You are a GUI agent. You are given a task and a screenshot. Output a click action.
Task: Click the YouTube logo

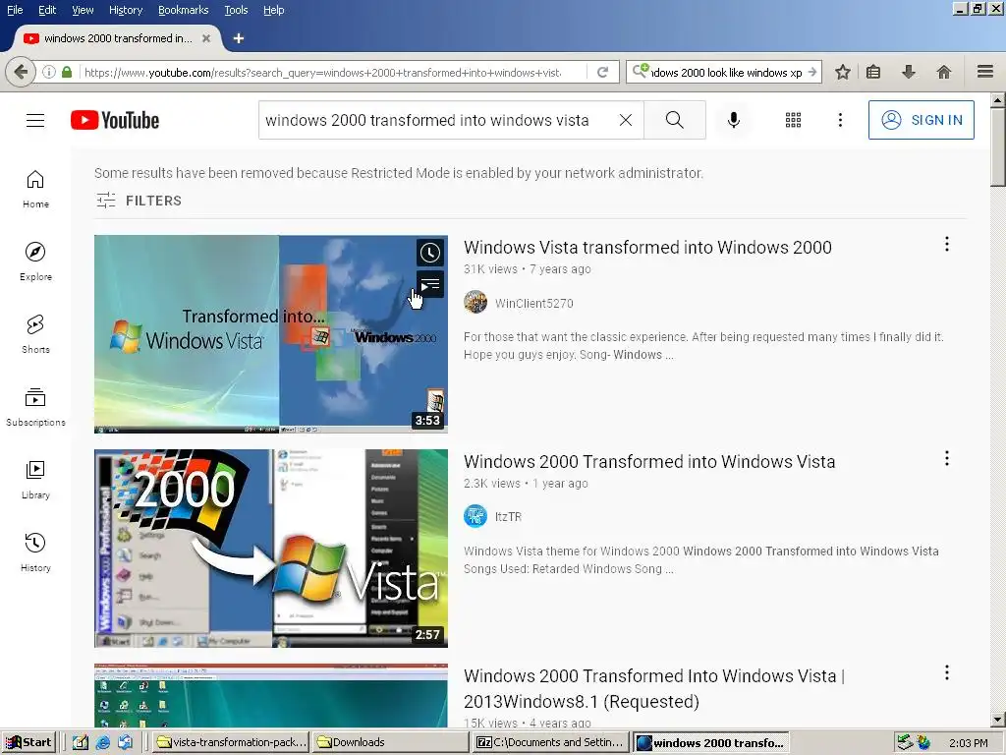click(x=115, y=120)
